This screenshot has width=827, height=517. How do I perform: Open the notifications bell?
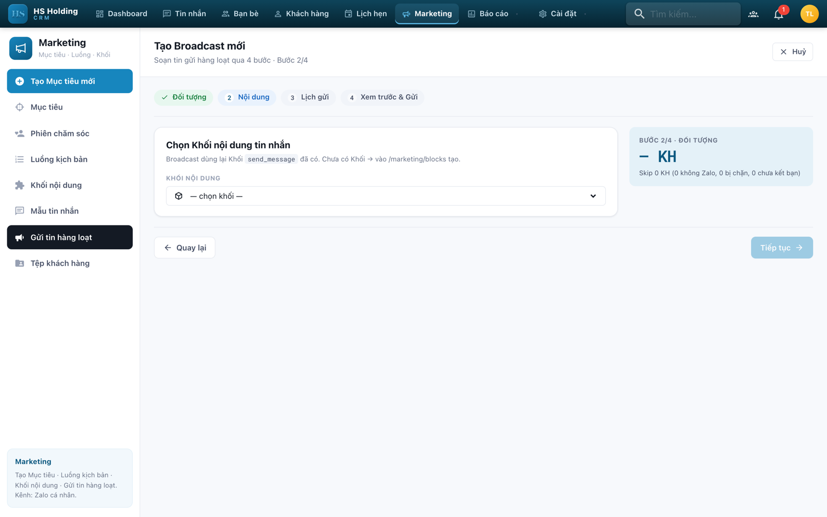(778, 14)
